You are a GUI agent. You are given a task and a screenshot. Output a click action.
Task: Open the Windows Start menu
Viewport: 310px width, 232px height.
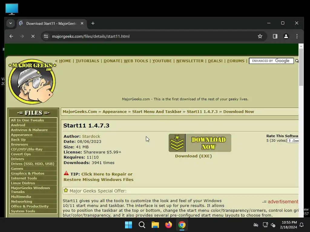tap(128, 225)
